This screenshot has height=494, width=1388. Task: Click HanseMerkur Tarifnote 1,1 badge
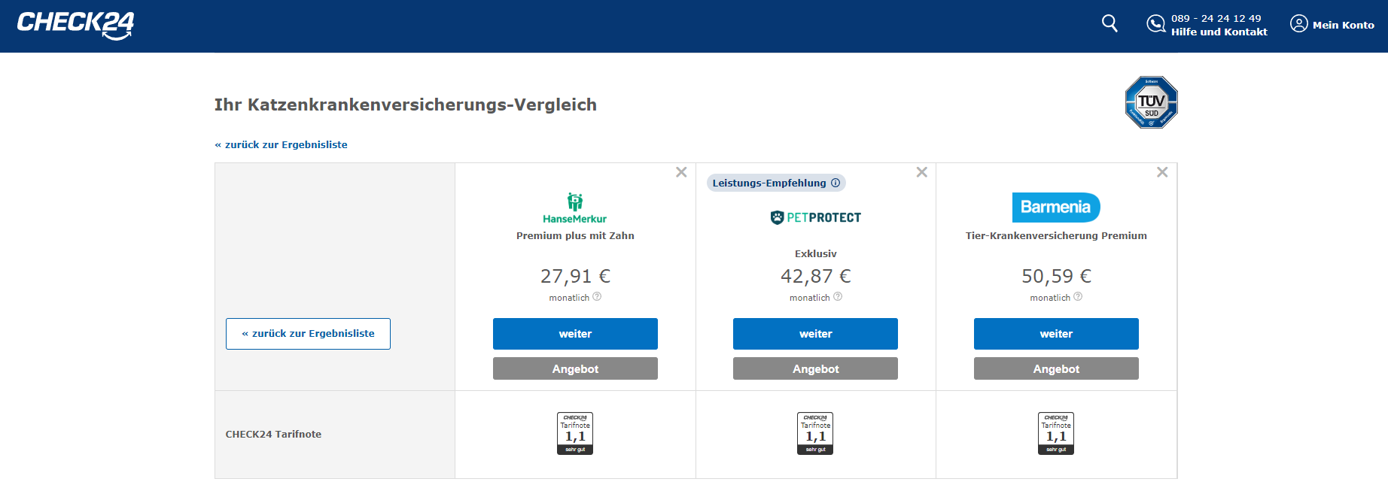575,434
